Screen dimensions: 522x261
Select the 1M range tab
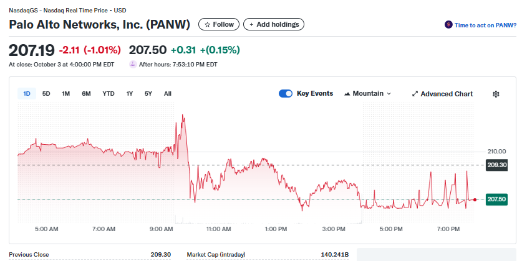click(x=65, y=94)
